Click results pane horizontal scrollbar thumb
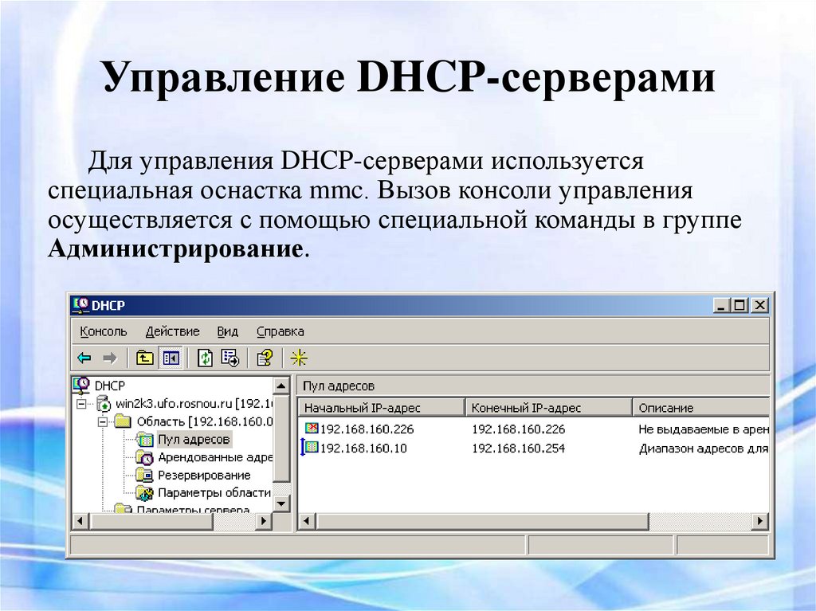 tap(482, 520)
